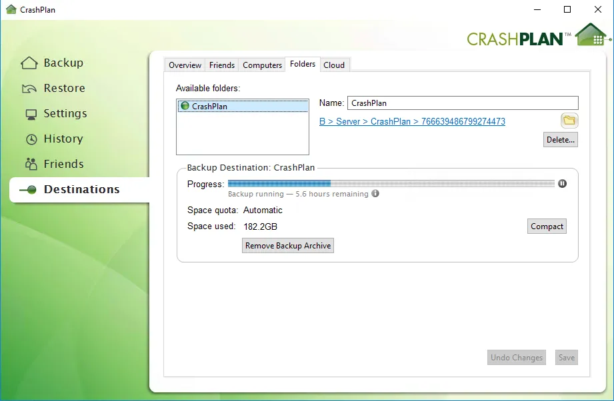Pause the running backup
Image resolution: width=614 pixels, height=401 pixels.
tap(562, 183)
